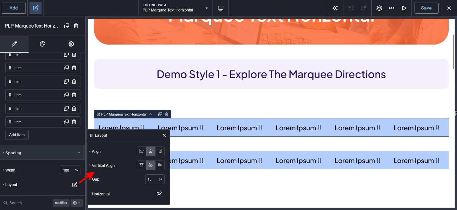Set Align to left
457x210 pixels.
141,151
